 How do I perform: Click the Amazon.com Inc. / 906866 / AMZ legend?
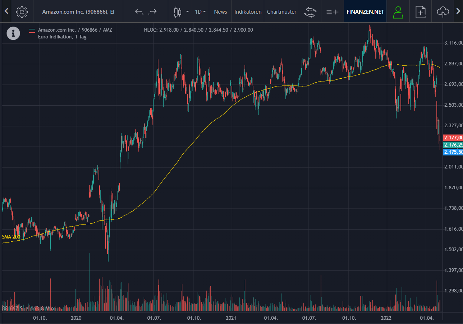[x=75, y=30]
